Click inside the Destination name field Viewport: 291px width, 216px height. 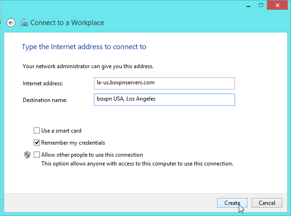(164, 100)
